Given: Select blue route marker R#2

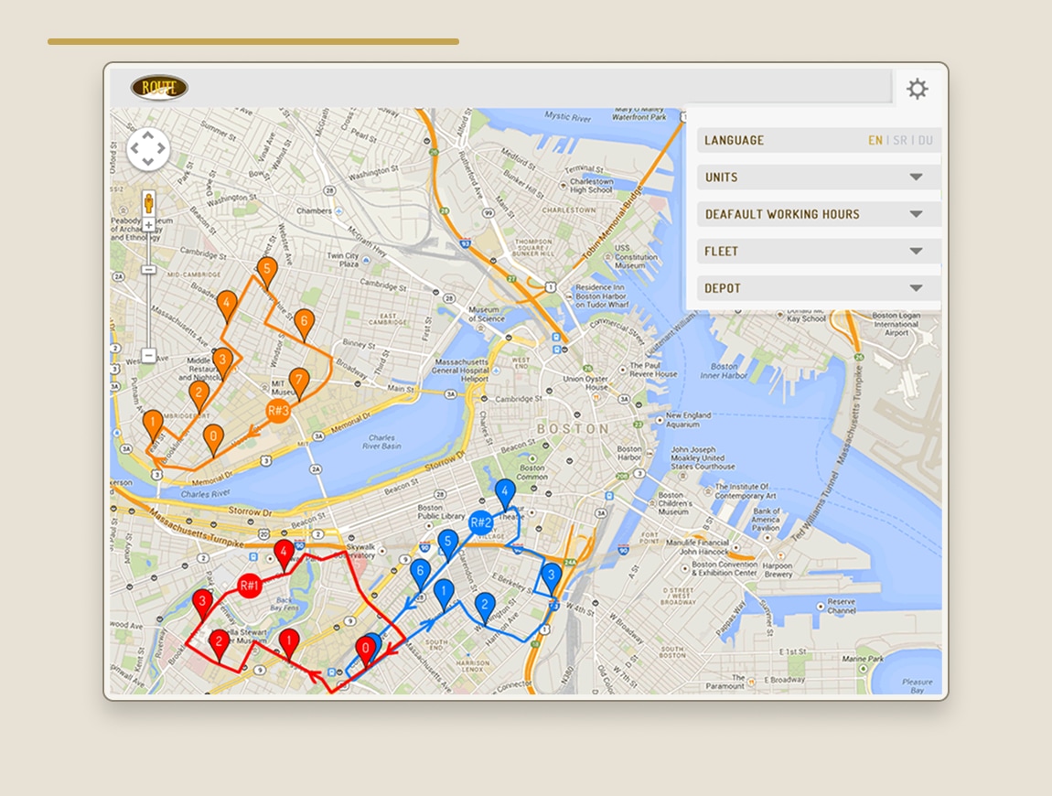Looking at the screenshot, I should point(481,522).
